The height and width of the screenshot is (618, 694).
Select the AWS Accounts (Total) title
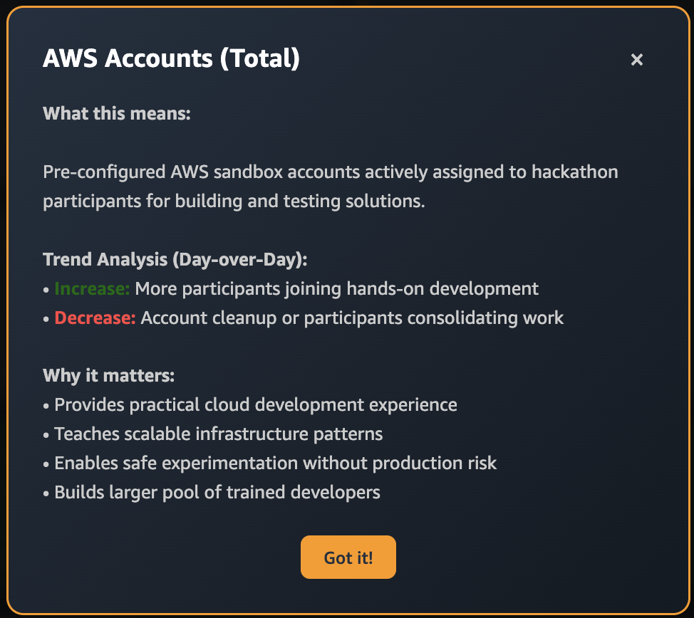(171, 58)
